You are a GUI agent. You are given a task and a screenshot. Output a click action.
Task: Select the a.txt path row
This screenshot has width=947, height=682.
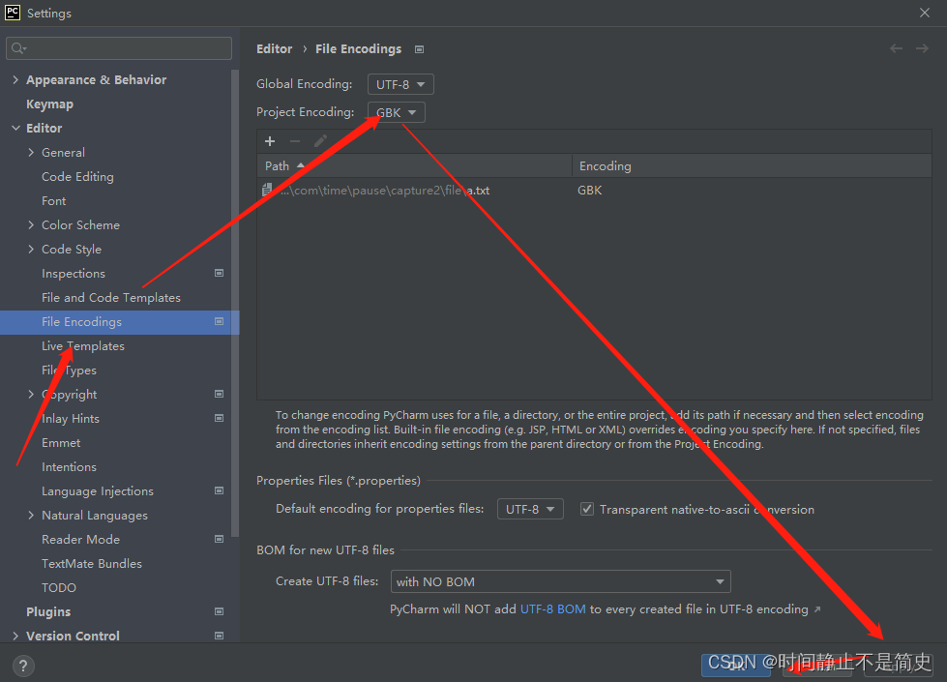(594, 190)
